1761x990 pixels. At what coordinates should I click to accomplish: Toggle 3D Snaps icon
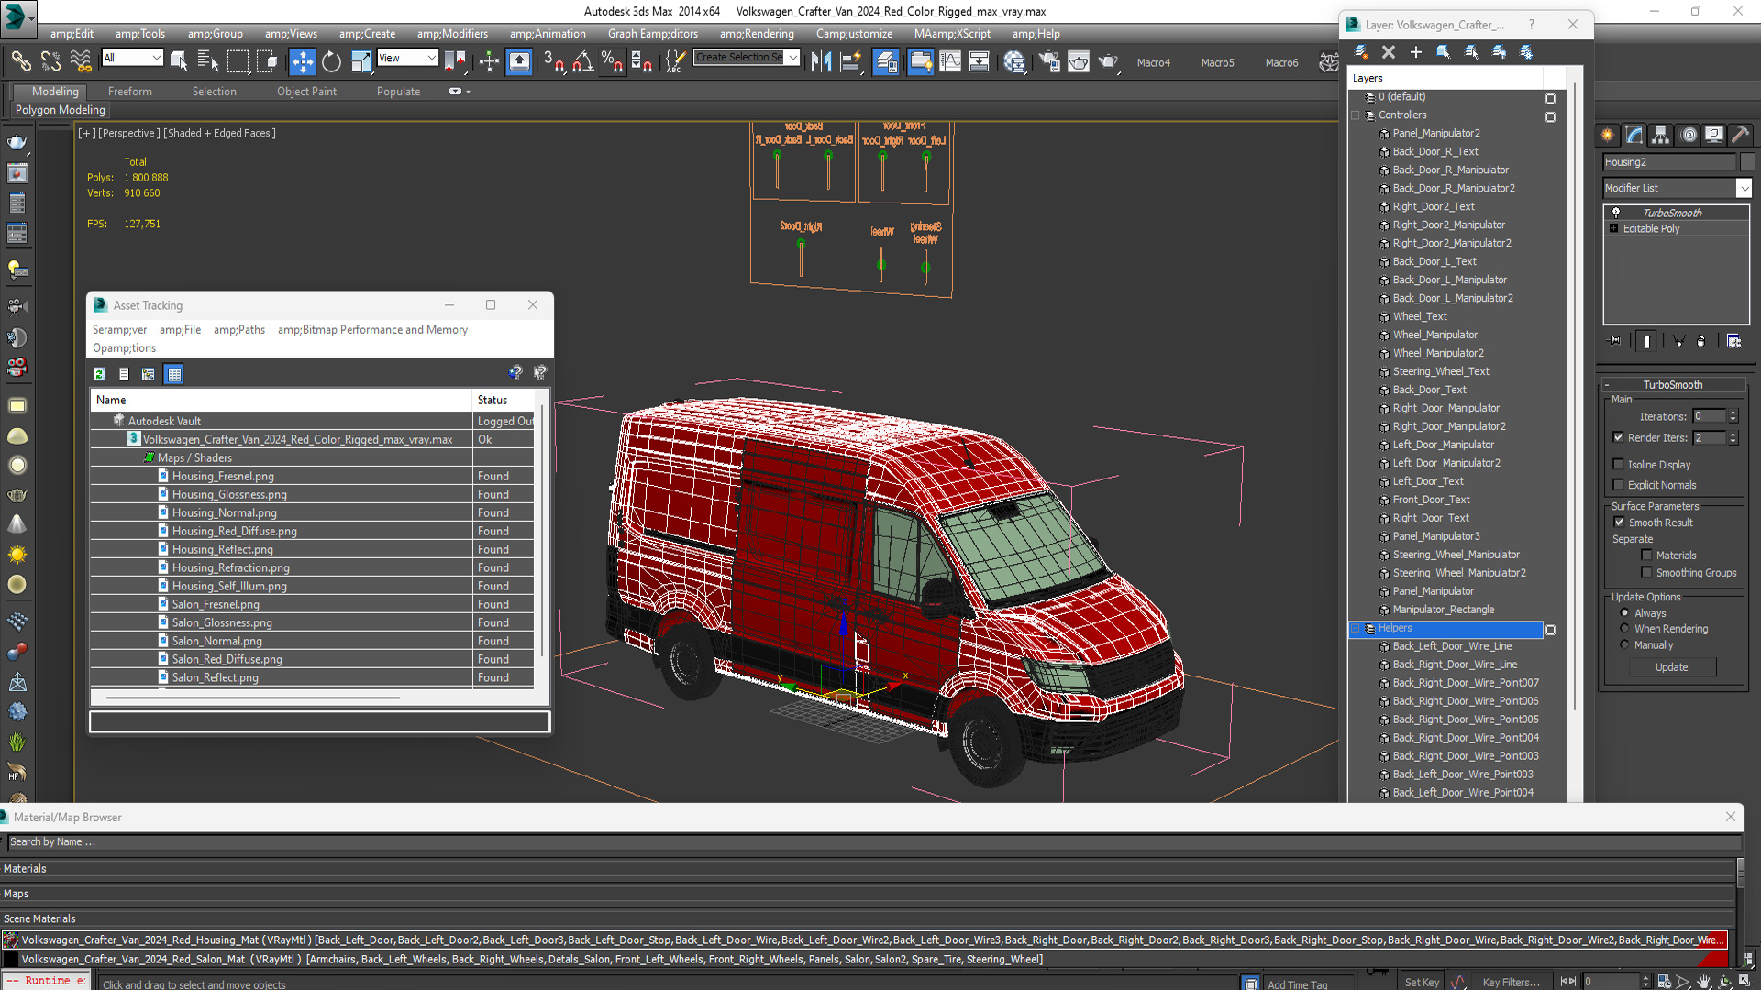coord(552,61)
